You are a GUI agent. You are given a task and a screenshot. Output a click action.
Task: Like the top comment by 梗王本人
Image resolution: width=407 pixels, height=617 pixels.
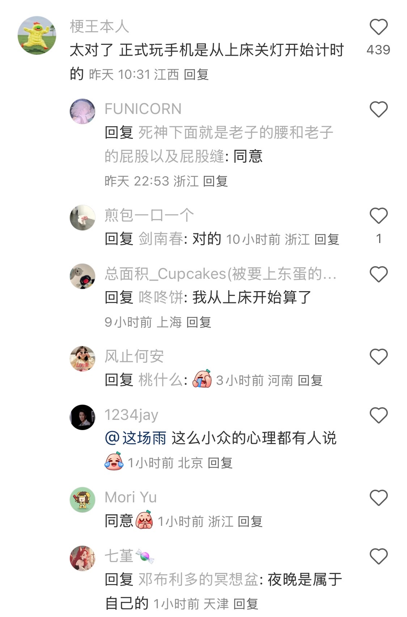coord(378,27)
